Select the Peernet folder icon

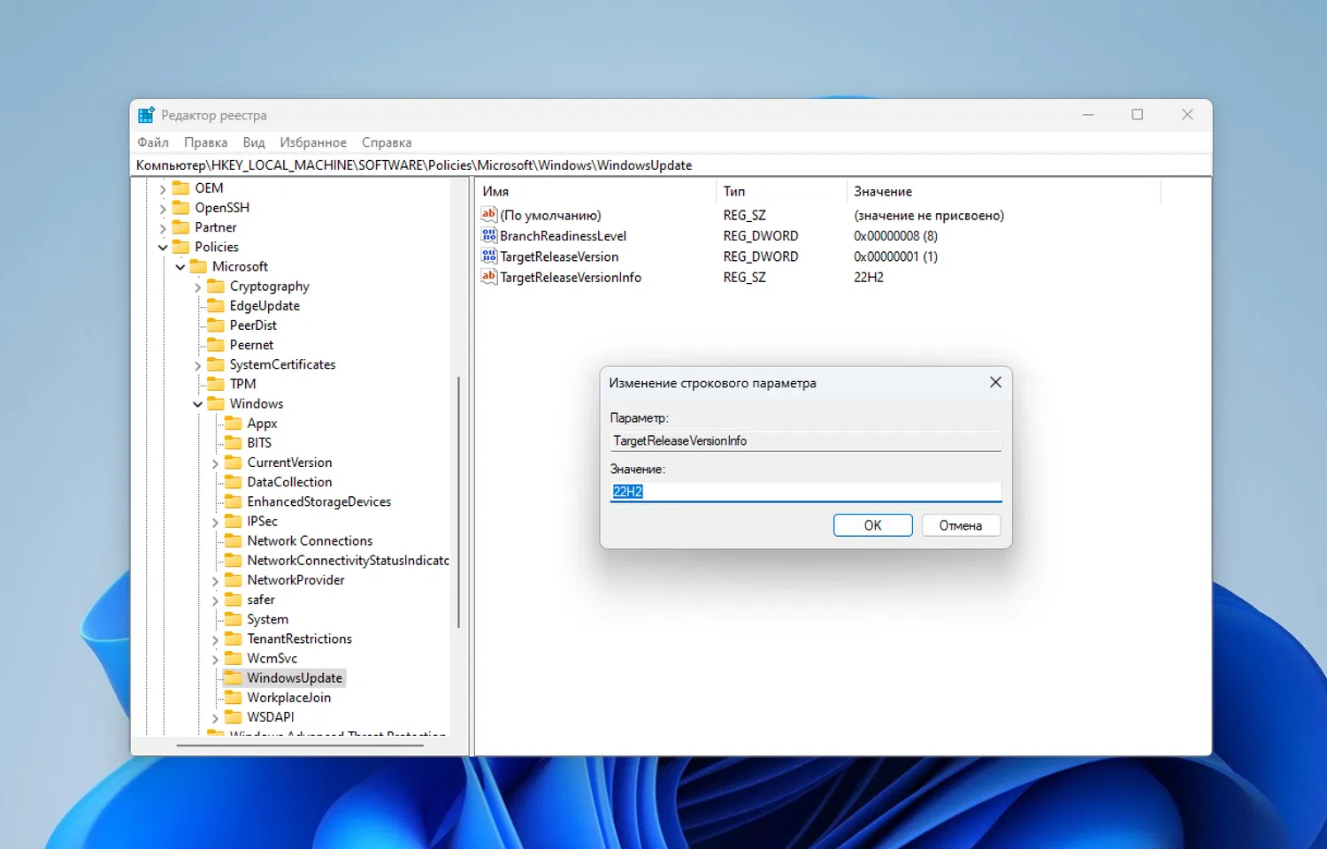[x=216, y=344]
